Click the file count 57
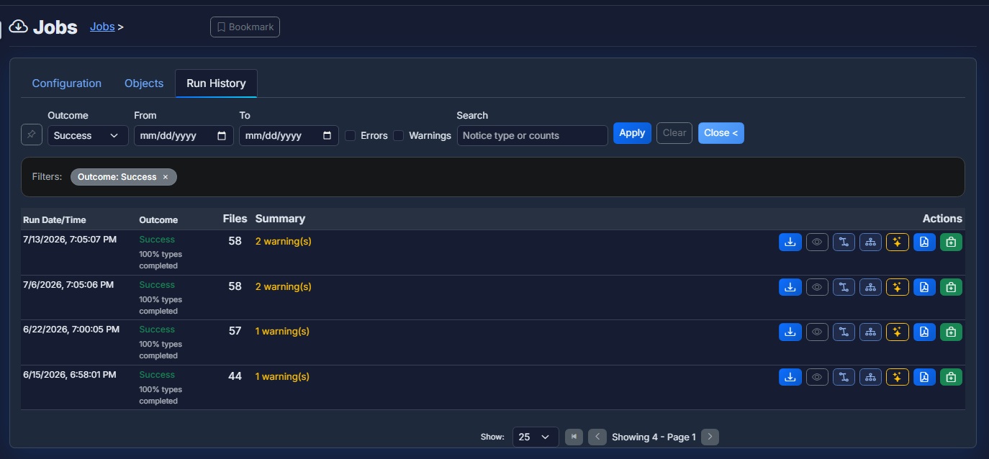 pos(235,331)
